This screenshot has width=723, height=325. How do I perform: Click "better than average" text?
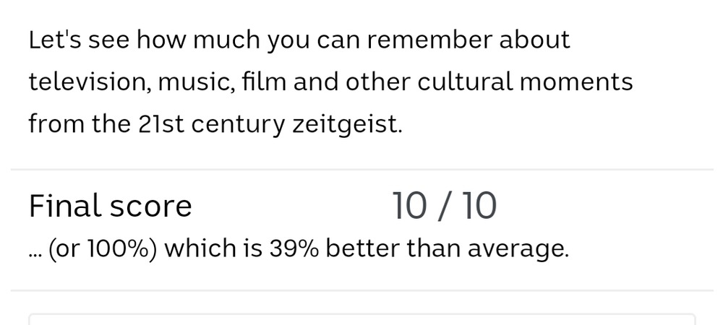447,249
